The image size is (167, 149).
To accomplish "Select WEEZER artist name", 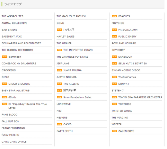I will coord(117,124).
